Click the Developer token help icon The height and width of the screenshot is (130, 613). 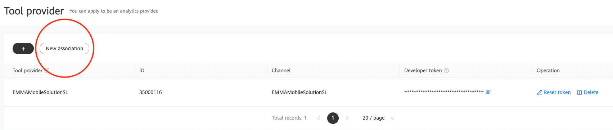(x=446, y=70)
